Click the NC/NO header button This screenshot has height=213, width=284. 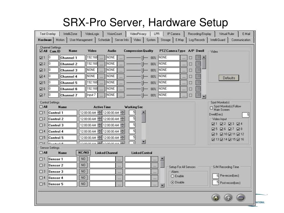pyautogui.click(x=83, y=153)
